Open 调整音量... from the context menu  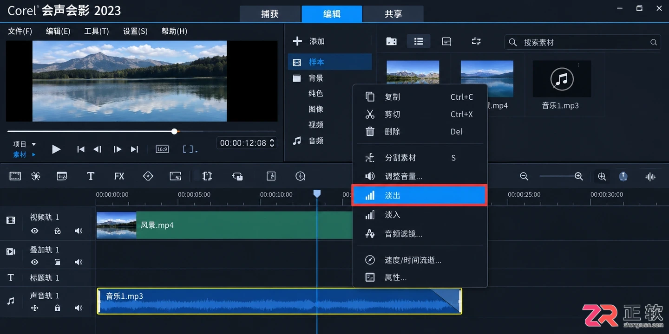click(x=420, y=176)
